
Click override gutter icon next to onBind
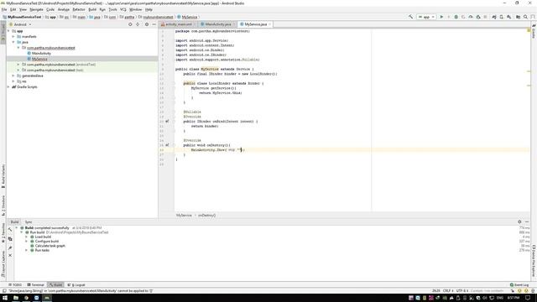click(x=167, y=121)
